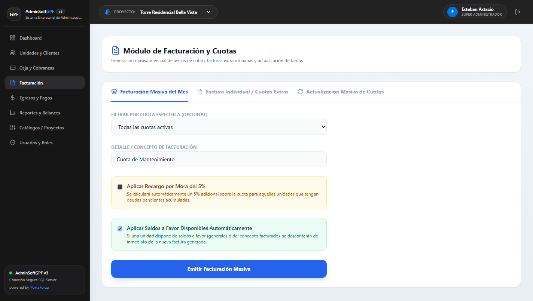Click the Catálogos / Proyectos sliders icon
This screenshot has width=533, height=301.
pos(13,128)
